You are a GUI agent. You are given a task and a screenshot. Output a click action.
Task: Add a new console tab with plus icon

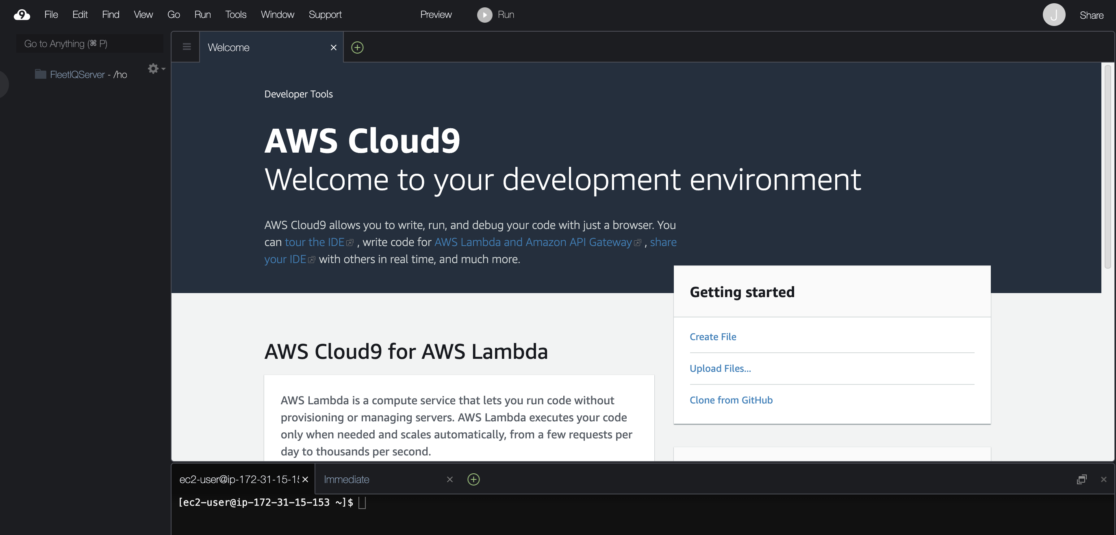(473, 479)
